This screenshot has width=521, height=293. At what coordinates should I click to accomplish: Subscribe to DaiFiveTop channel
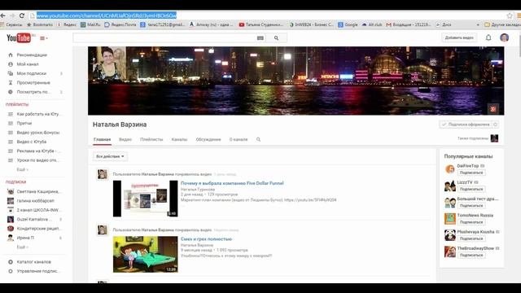[471, 173]
